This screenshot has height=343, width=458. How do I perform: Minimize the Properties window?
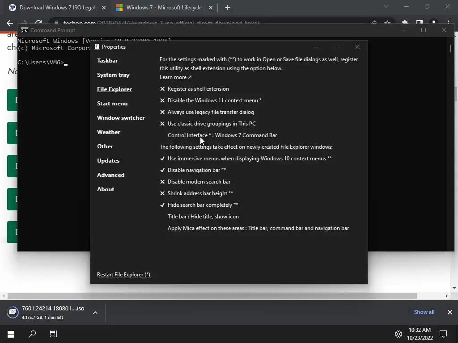[317, 47]
